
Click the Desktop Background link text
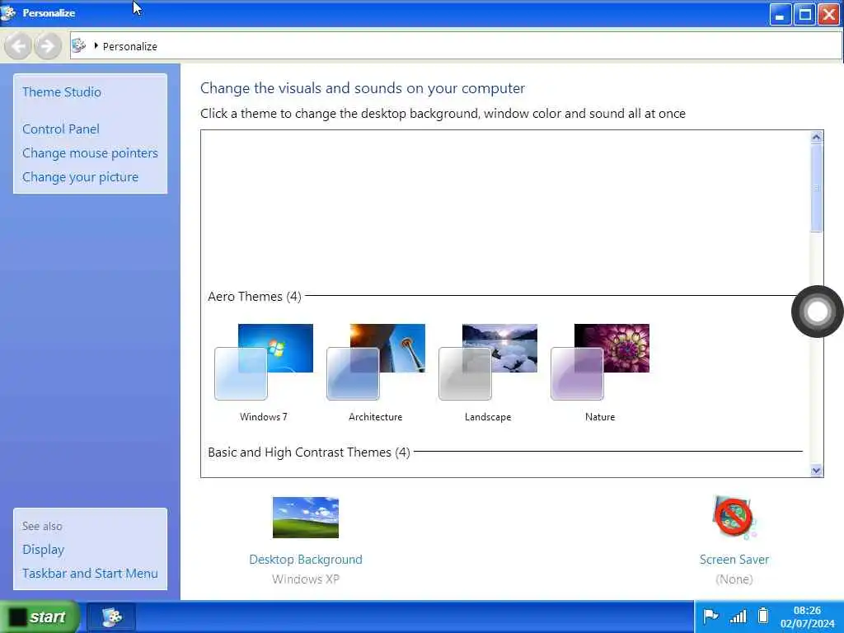pyautogui.click(x=306, y=560)
